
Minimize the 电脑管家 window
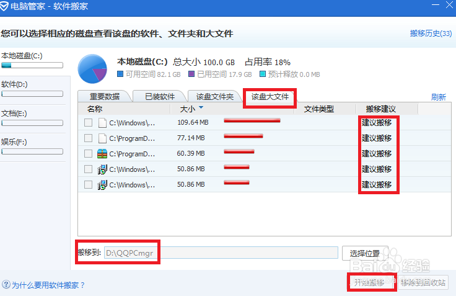click(436, 5)
